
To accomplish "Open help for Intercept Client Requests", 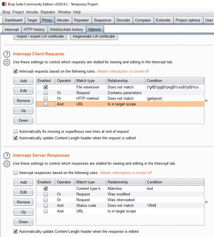I will point(7,54).
